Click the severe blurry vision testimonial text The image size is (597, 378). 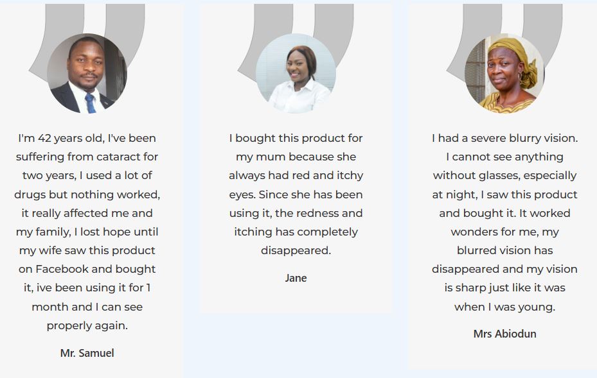coord(504,222)
